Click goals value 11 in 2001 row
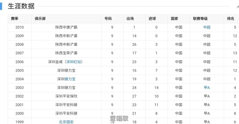The height and width of the screenshot is (124, 239). point(156,105)
